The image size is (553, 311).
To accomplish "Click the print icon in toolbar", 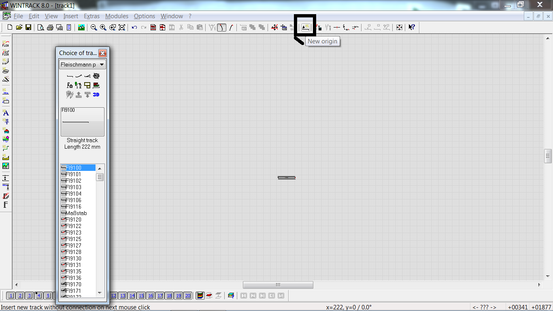I will 50,27.
